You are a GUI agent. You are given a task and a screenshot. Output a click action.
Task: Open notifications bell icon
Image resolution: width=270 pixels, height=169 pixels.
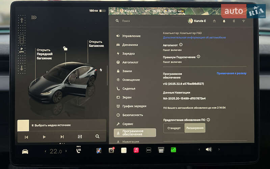click(224, 21)
